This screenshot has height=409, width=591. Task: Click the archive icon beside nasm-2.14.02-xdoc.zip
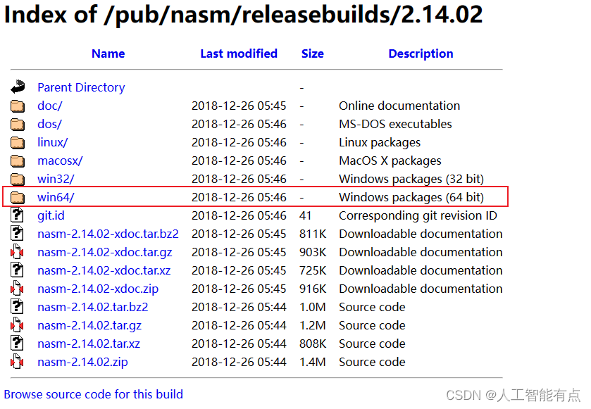[17, 289]
